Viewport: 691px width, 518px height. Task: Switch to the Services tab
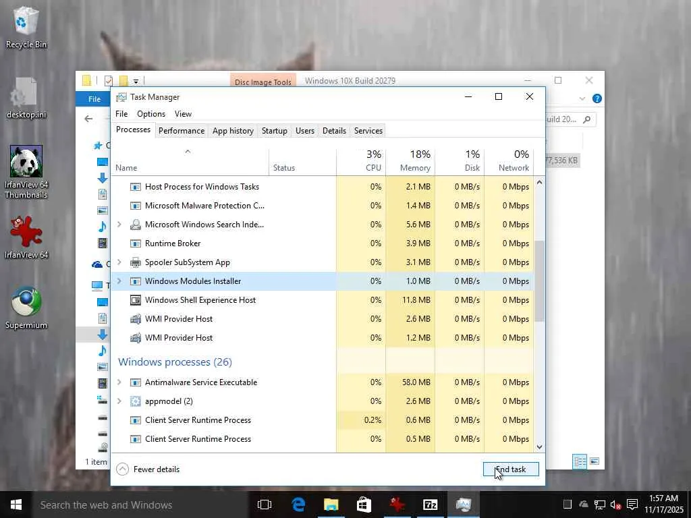pyautogui.click(x=368, y=131)
